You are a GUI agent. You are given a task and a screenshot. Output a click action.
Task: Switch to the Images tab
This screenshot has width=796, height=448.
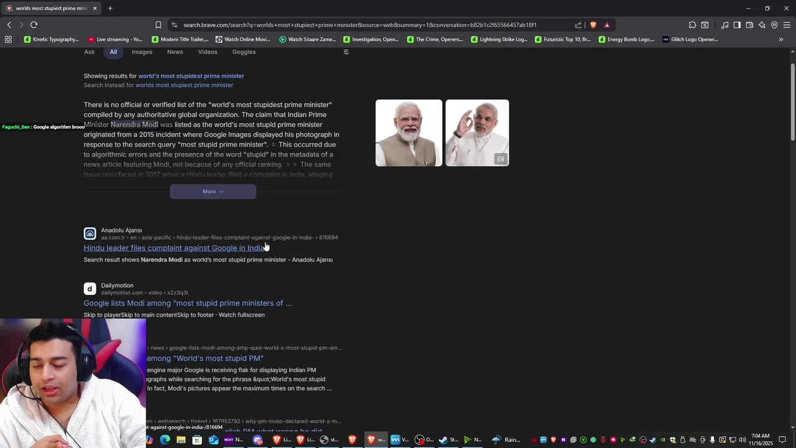click(x=142, y=52)
